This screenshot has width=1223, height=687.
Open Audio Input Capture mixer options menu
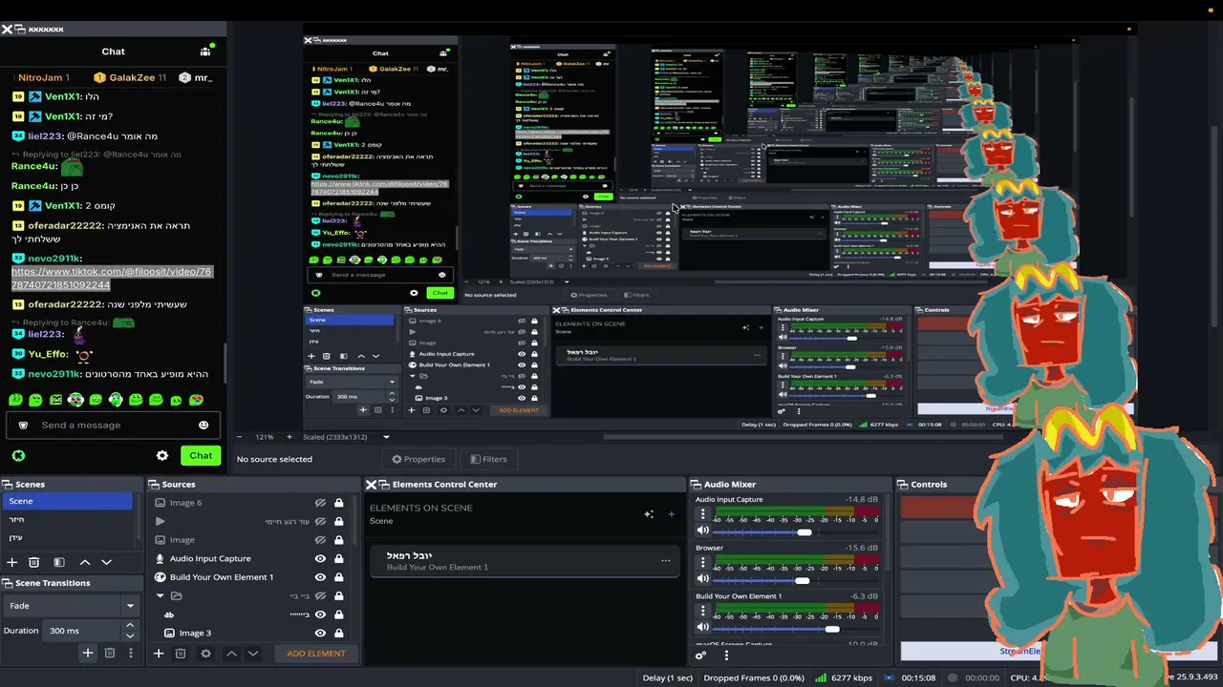point(703,513)
